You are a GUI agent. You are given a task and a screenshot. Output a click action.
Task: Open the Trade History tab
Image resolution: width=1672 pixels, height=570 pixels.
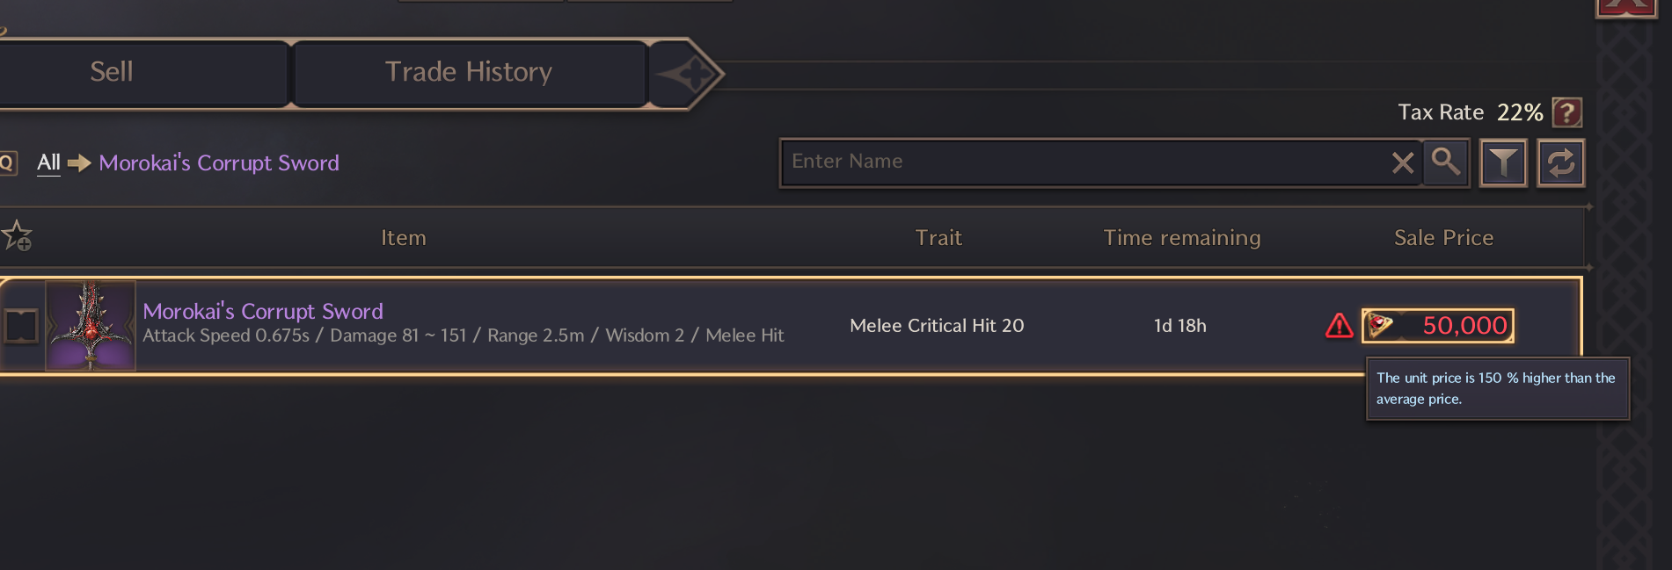469,73
